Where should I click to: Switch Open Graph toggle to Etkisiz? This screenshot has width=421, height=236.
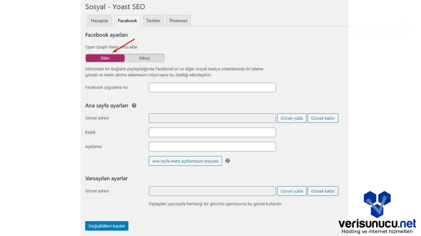pyautogui.click(x=144, y=58)
